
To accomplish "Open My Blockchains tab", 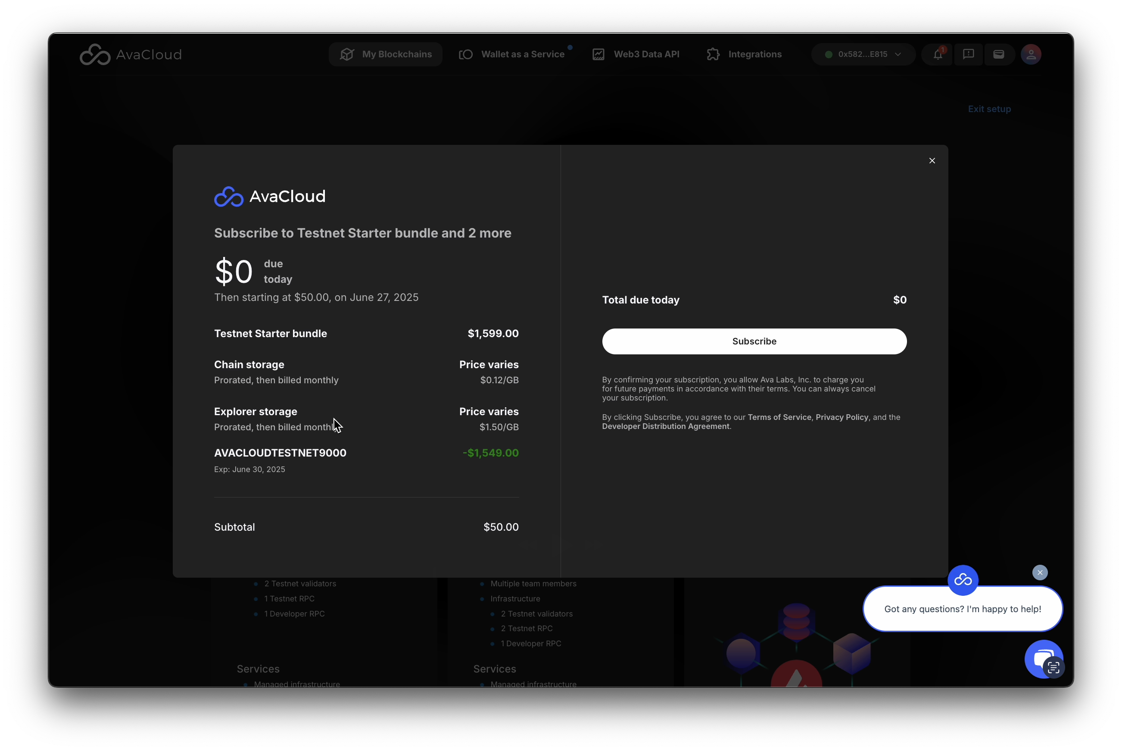I will pos(385,54).
